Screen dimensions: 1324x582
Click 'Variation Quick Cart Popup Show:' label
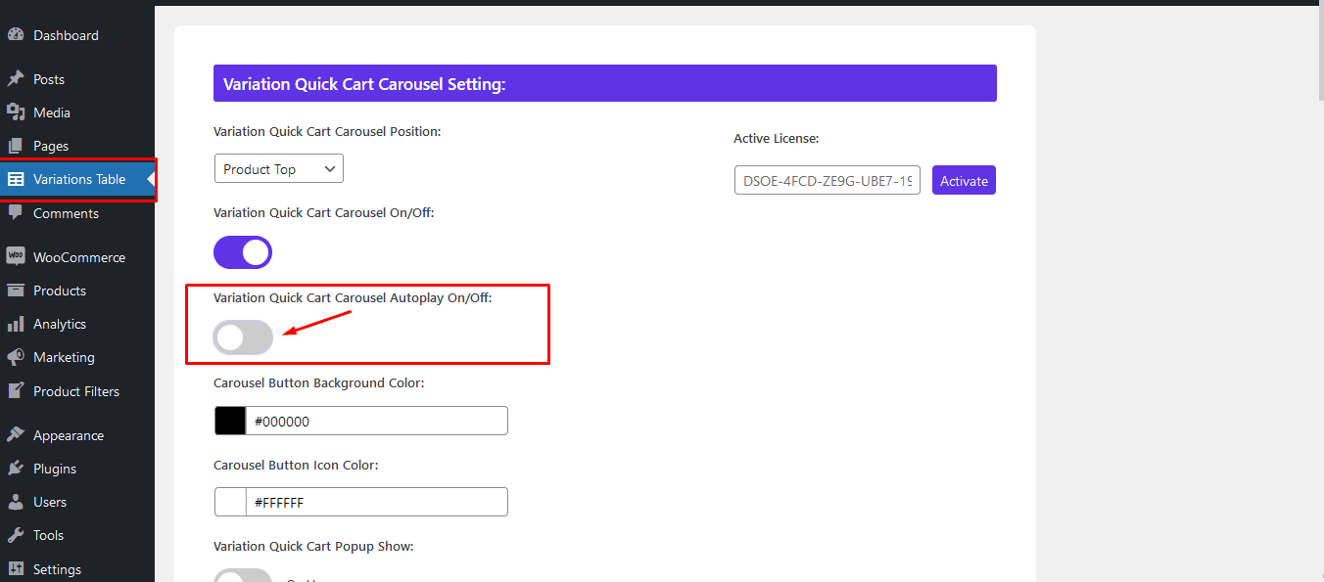coord(313,546)
